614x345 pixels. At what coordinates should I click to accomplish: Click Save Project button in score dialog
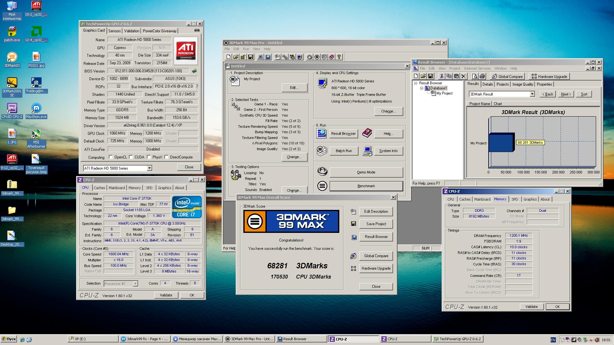pyautogui.click(x=376, y=224)
